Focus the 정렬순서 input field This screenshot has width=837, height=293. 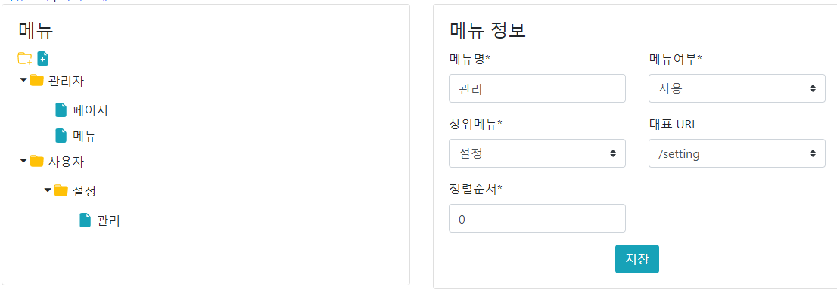click(x=537, y=218)
